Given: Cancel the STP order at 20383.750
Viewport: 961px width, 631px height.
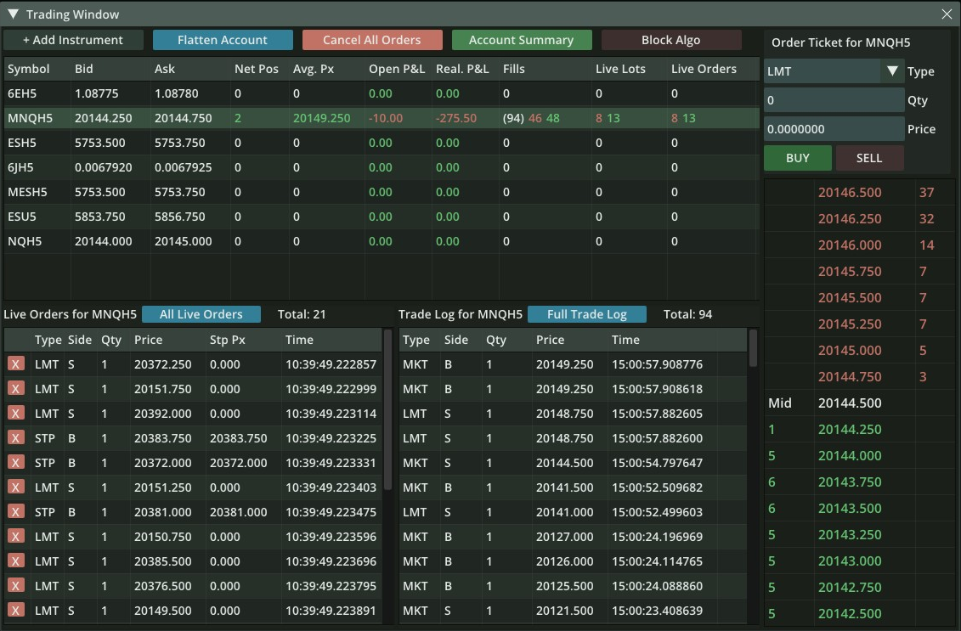Looking at the screenshot, I should 14,438.
